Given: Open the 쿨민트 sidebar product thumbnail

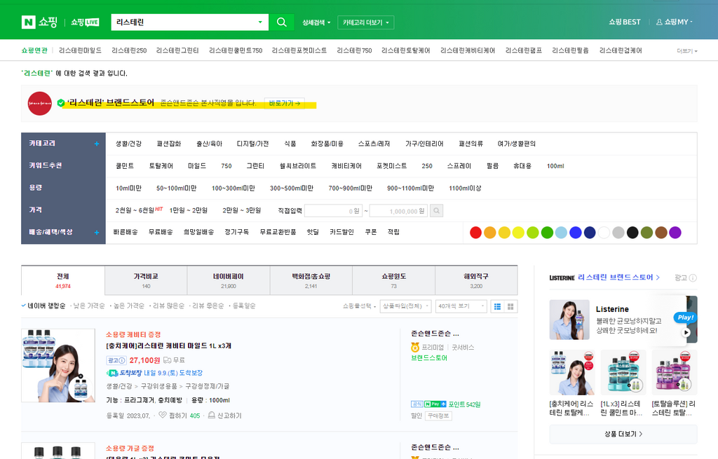Looking at the screenshot, I should pyautogui.click(x=623, y=373).
